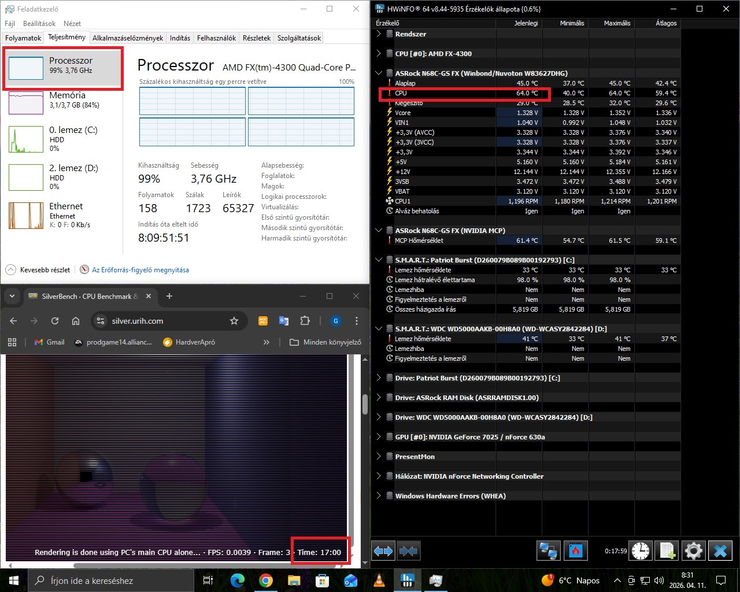Viewport: 740px width, 592px height.
Task: Expand Drive: ASRock RAM Disk group
Action: tap(379, 397)
